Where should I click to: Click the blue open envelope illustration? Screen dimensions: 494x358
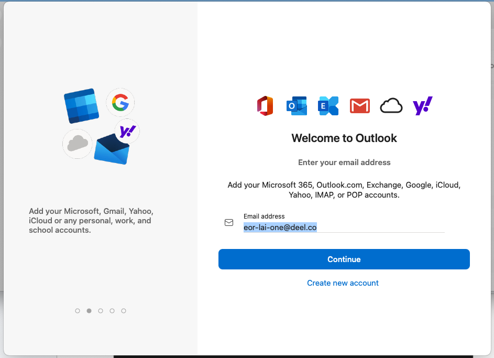pos(111,150)
